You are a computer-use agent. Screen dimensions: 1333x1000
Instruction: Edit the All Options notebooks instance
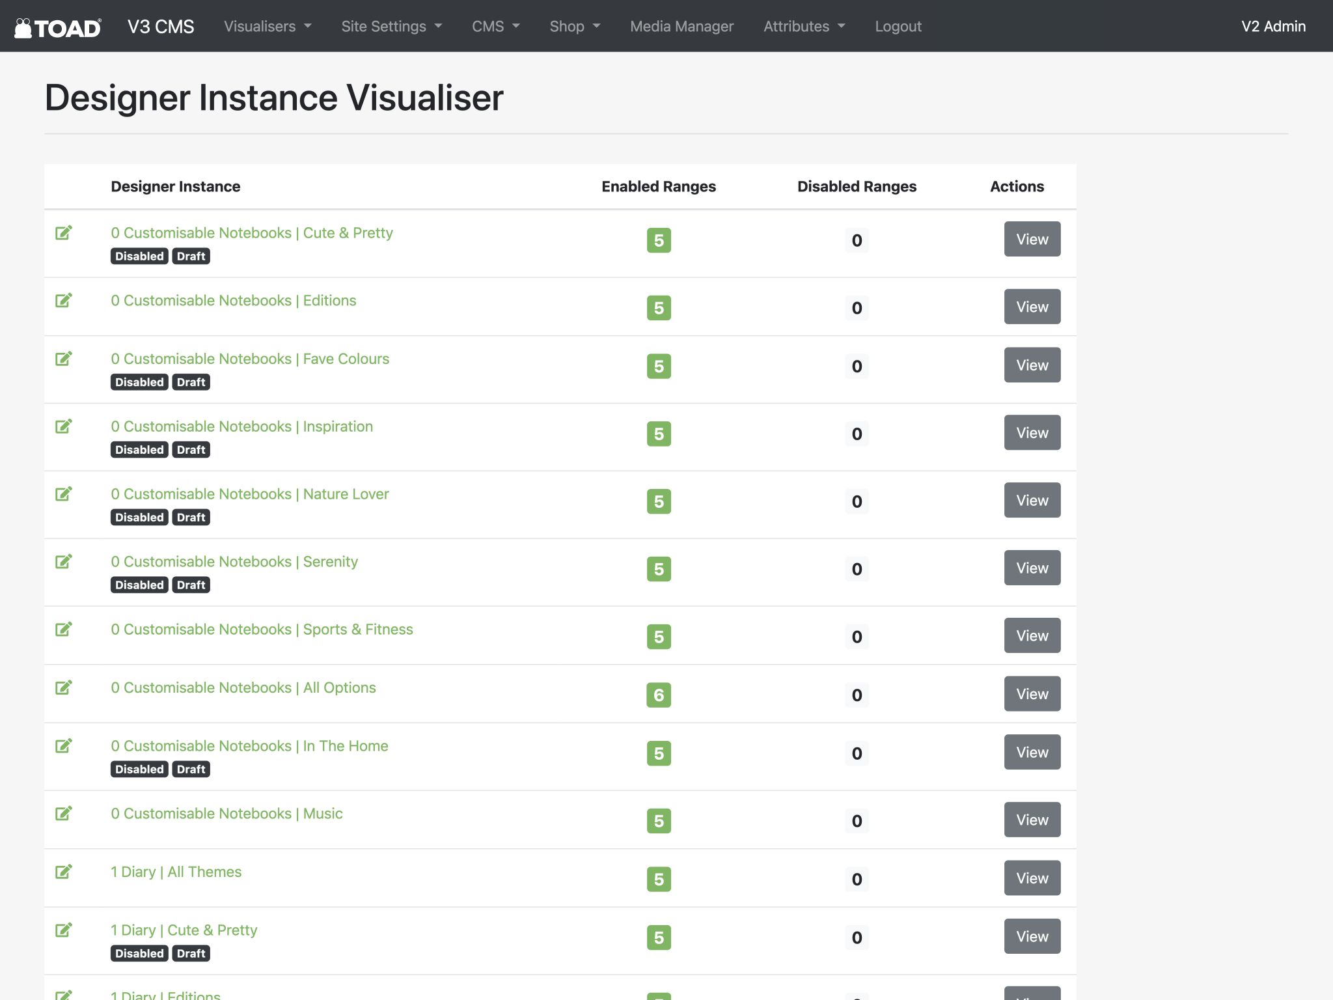point(63,687)
